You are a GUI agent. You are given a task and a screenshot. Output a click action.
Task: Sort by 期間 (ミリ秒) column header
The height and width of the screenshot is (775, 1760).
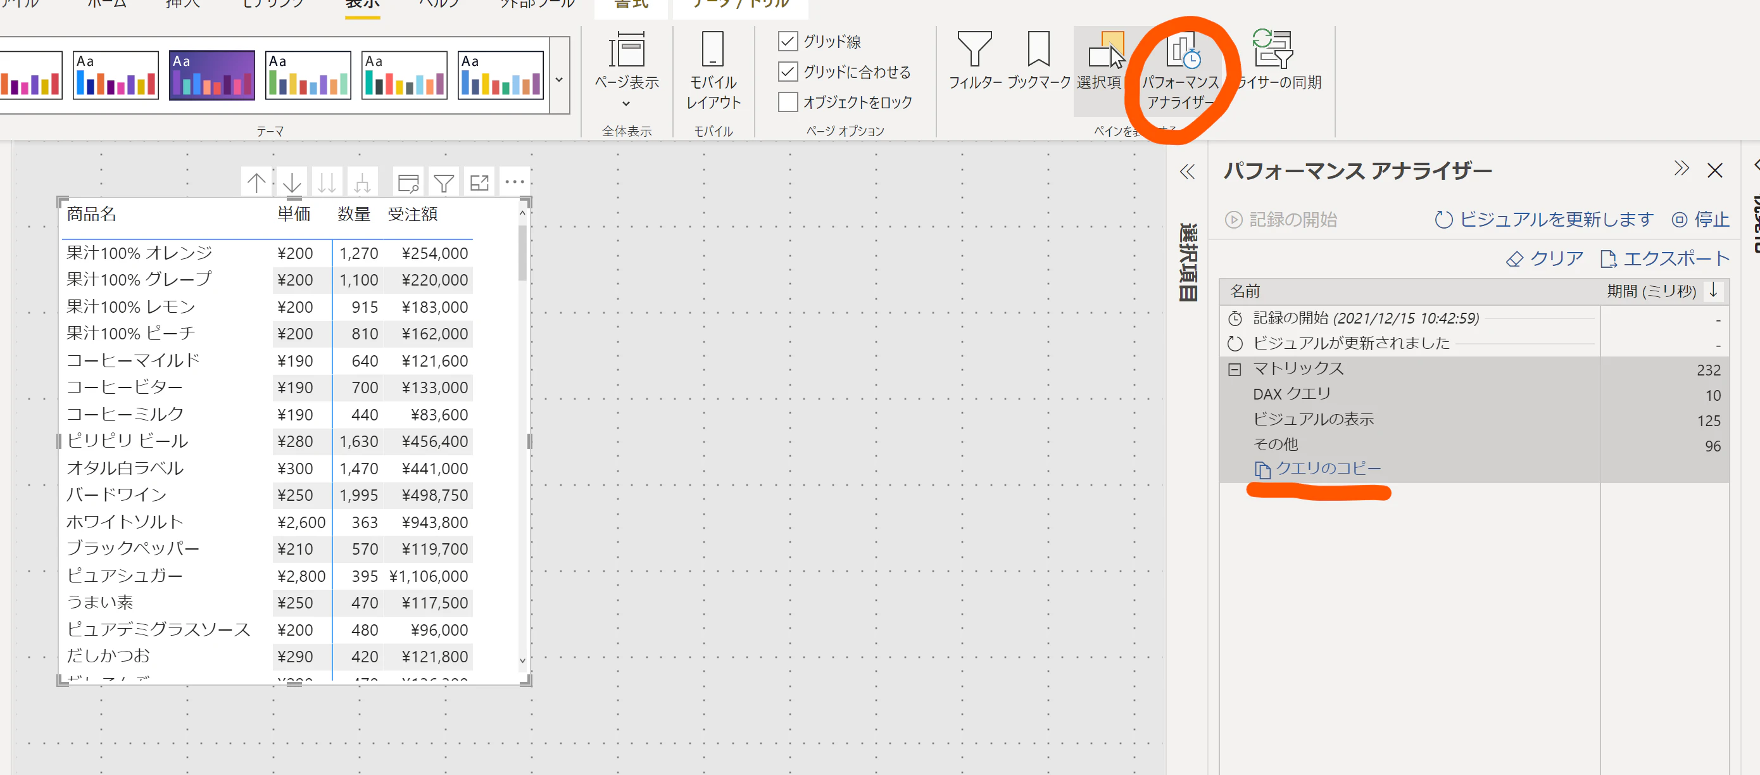click(x=1650, y=291)
